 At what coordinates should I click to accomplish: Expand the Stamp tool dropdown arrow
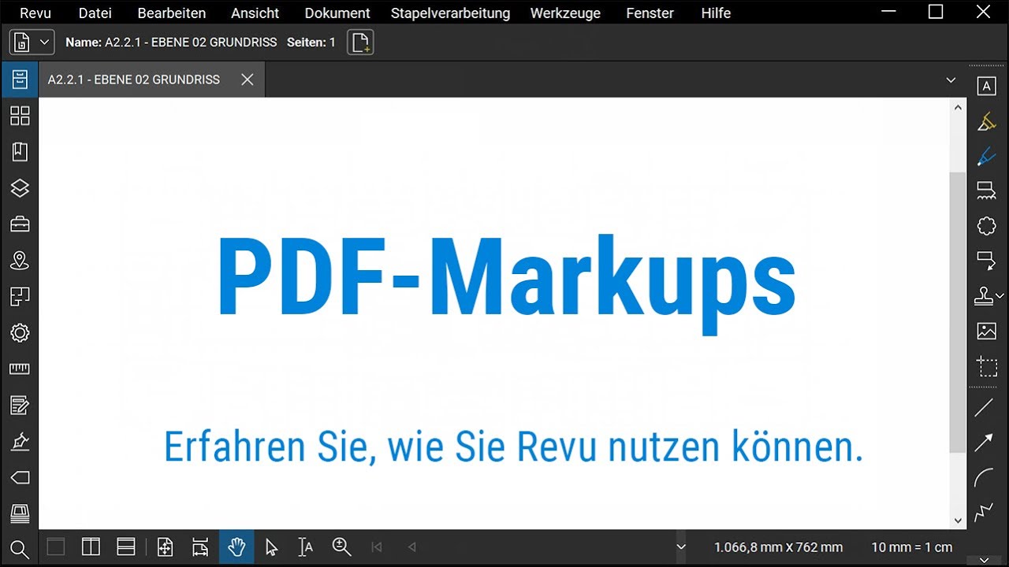point(1000,296)
